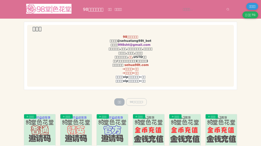Viewport: 261px width, 146px height.
Task: Click the green TG floating button
Action: point(250,15)
